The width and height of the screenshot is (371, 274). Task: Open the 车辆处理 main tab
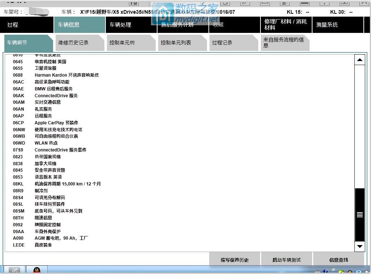[131, 25]
